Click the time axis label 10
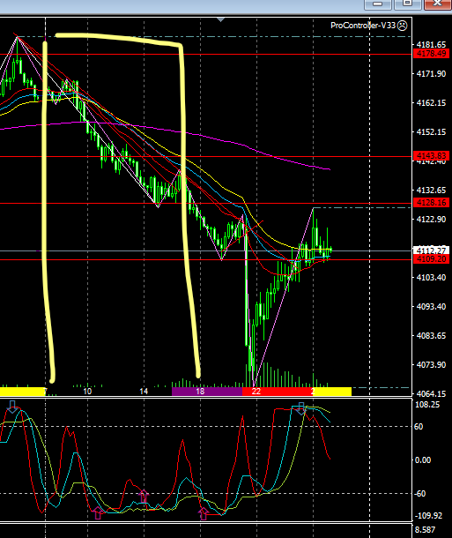 pos(87,391)
